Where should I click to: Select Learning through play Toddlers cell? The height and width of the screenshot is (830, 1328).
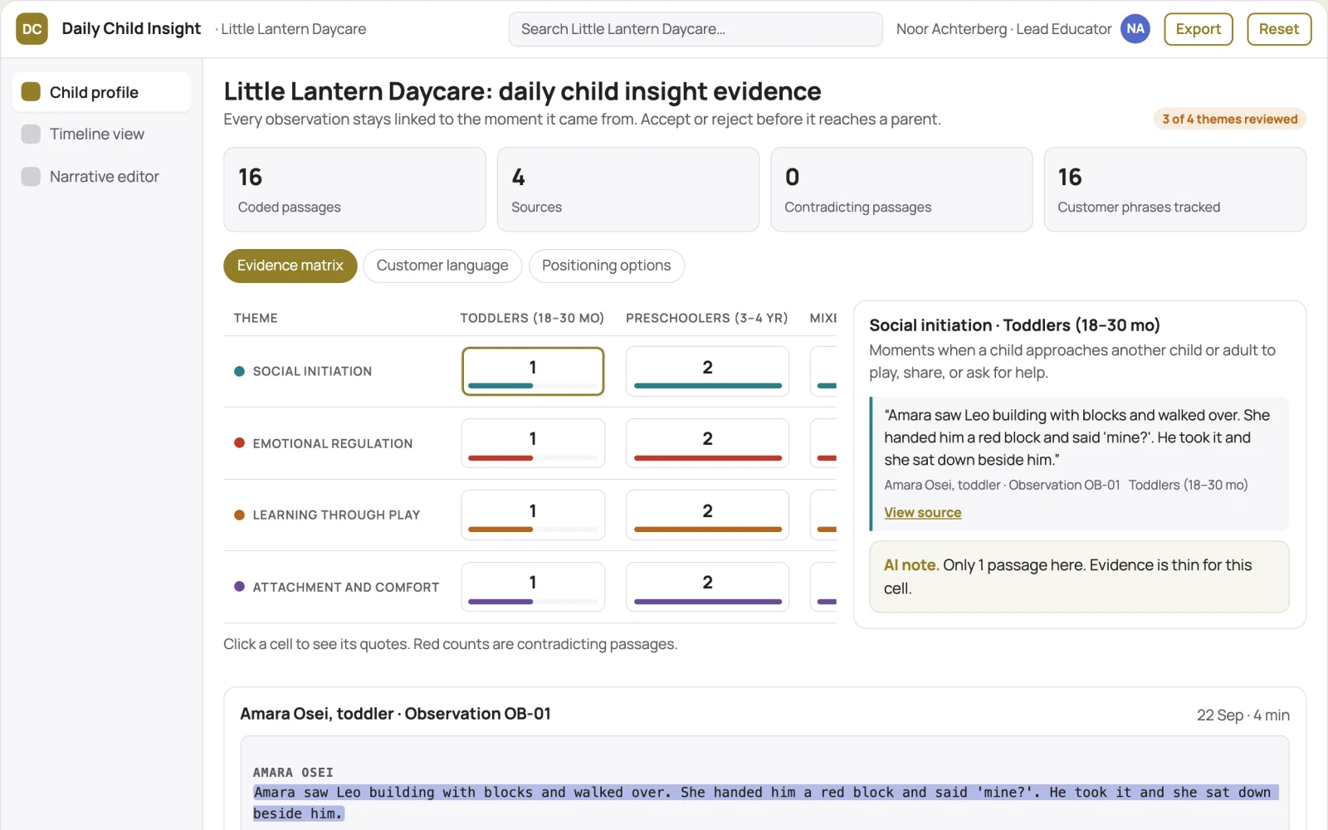point(533,515)
